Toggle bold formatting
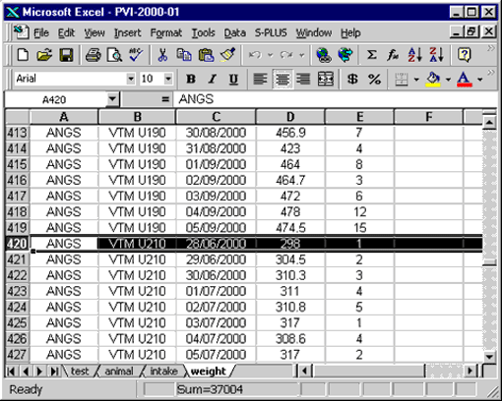This screenshot has height=401, width=502. 191,79
